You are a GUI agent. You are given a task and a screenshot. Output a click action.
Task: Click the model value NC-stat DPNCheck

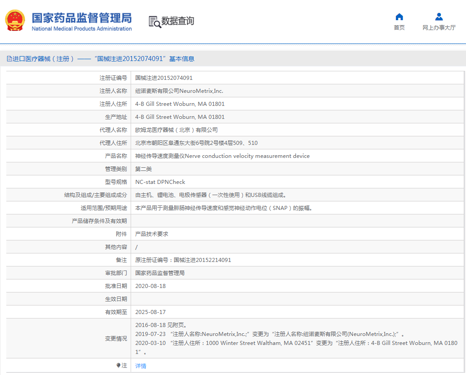pos(160,182)
